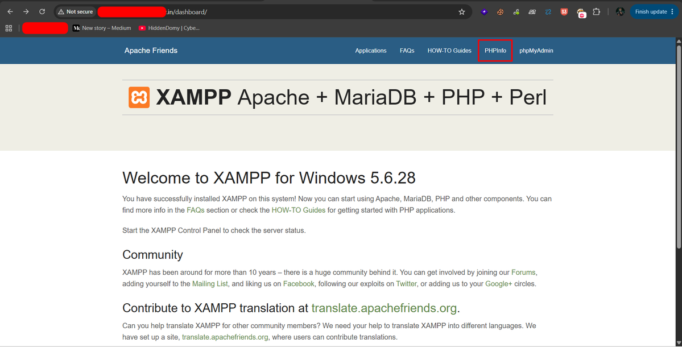Click the browser forward arrow
The height and width of the screenshot is (347, 682).
click(x=26, y=12)
